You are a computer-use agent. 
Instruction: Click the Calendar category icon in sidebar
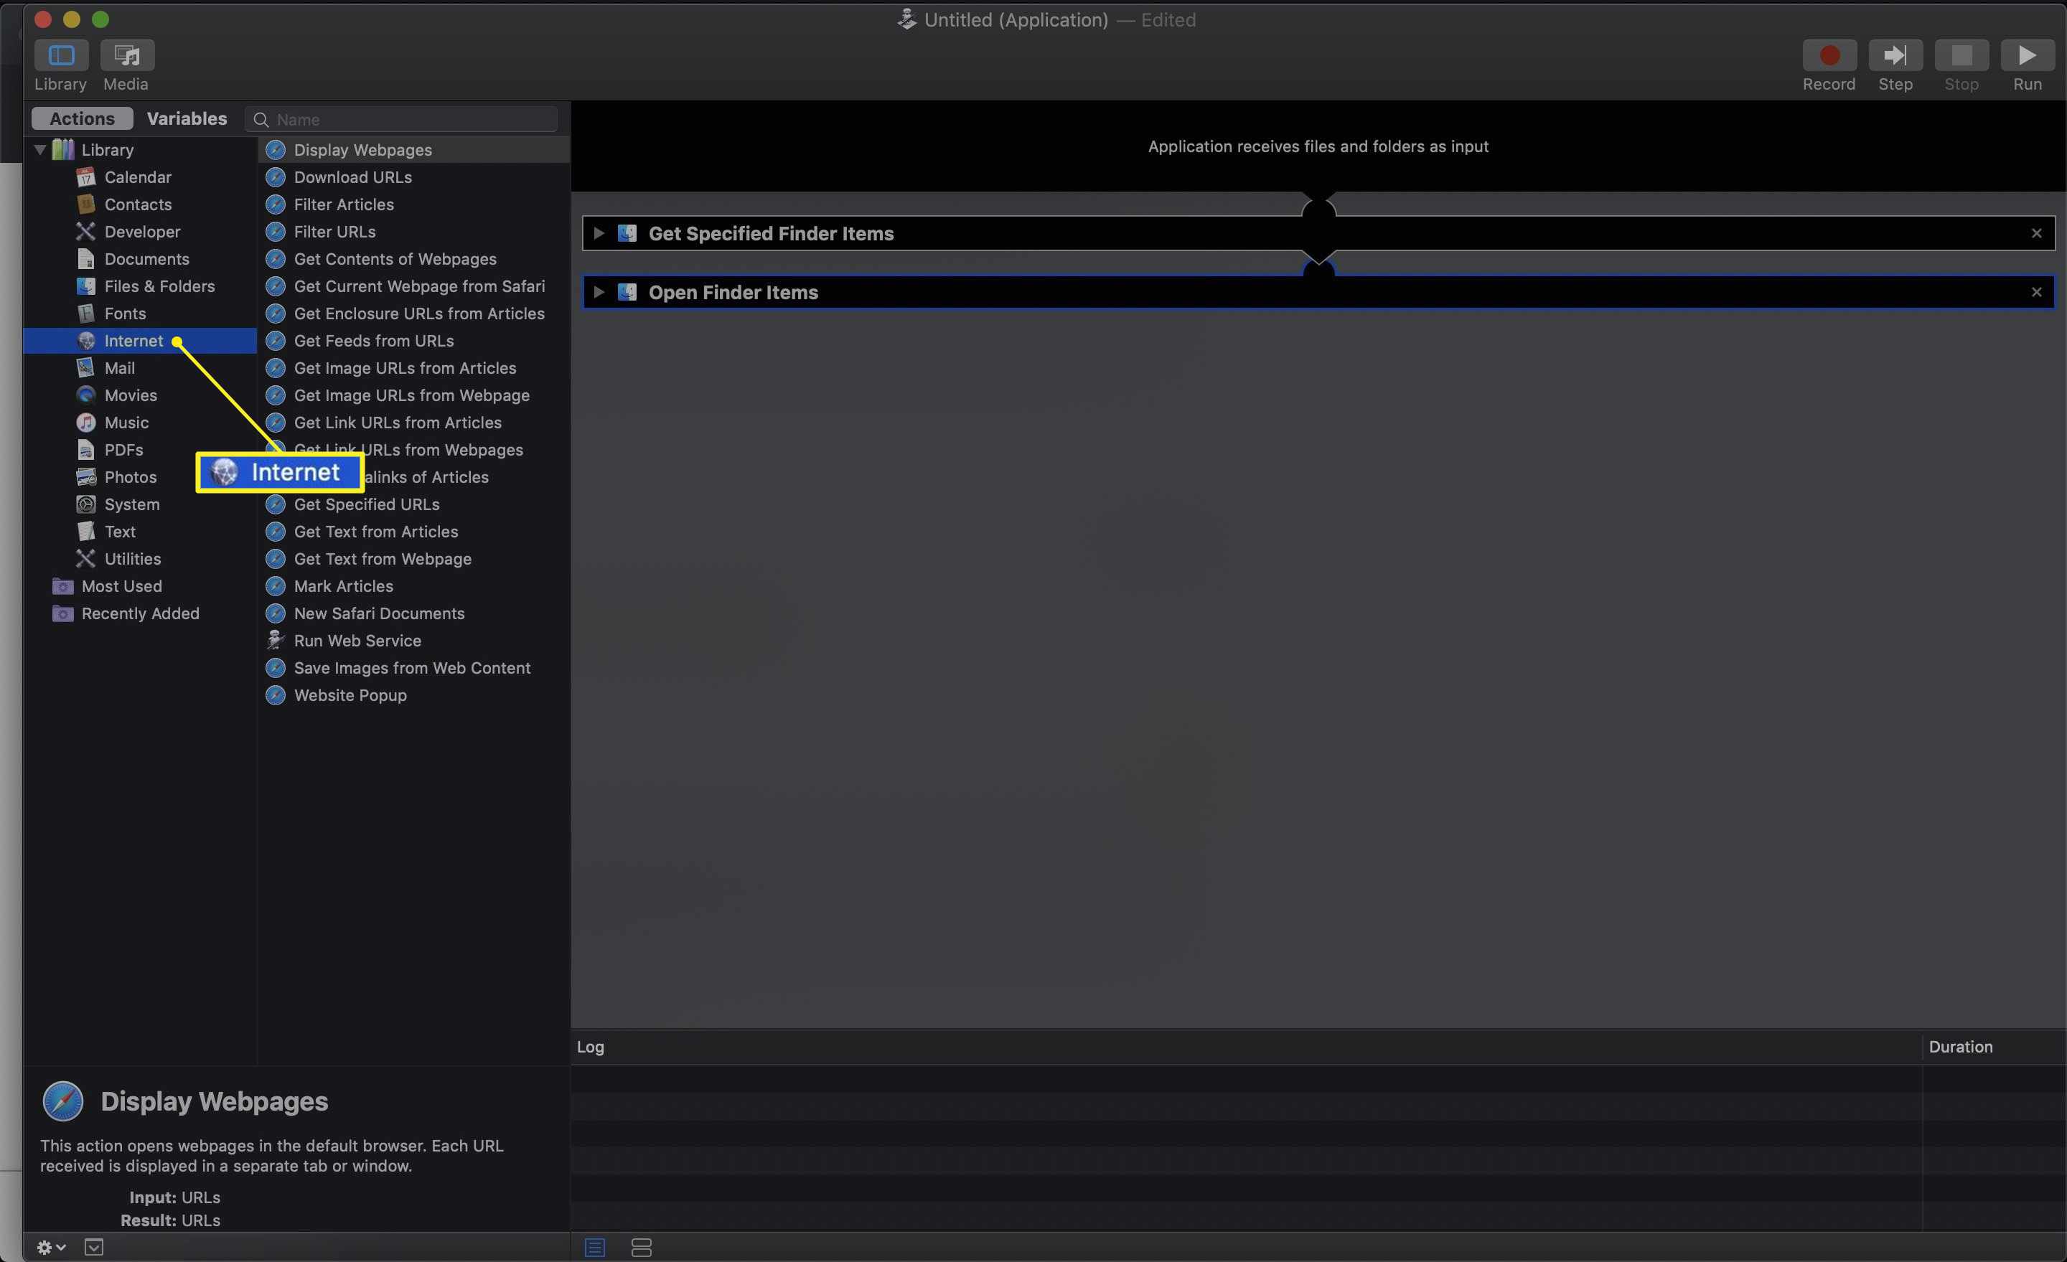pyautogui.click(x=85, y=177)
